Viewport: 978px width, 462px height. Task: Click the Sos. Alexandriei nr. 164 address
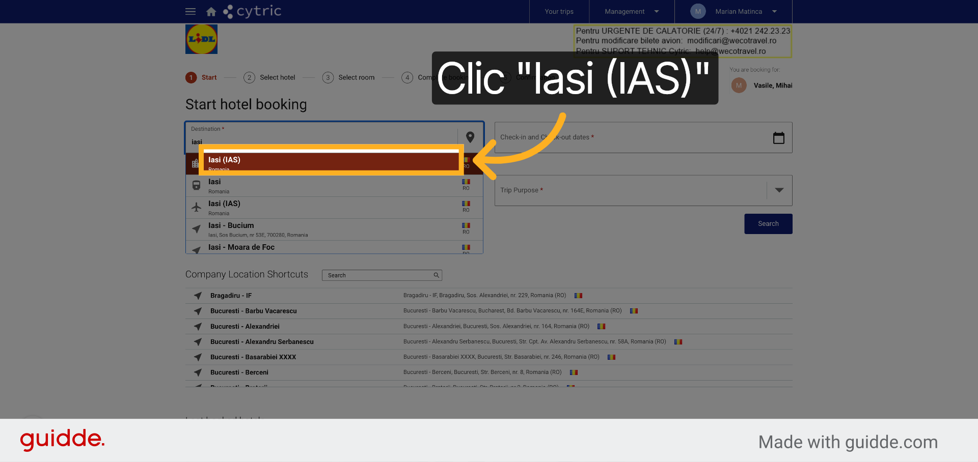pos(496,326)
